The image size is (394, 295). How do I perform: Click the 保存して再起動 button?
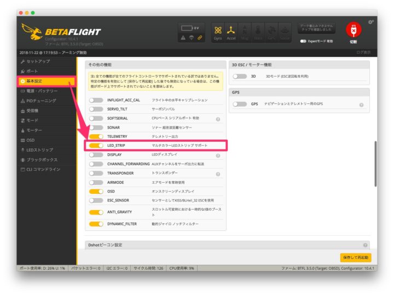tap(355, 257)
